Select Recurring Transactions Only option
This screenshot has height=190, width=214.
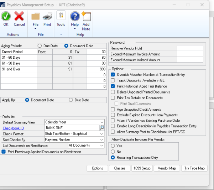click(113, 157)
